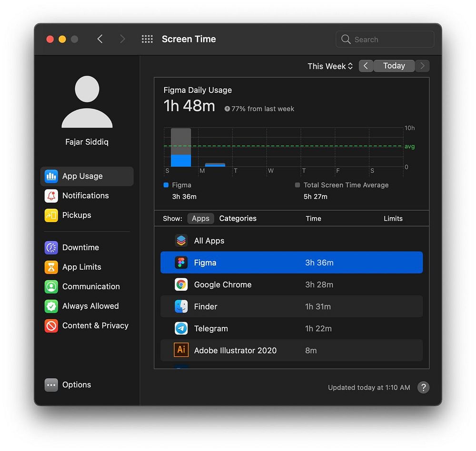Image resolution: width=476 pixels, height=451 pixels.
Task: Select Telegram 1h 22m time
Action: (x=318, y=328)
